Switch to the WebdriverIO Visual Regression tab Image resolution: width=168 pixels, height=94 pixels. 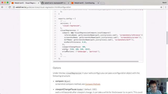[25, 3]
